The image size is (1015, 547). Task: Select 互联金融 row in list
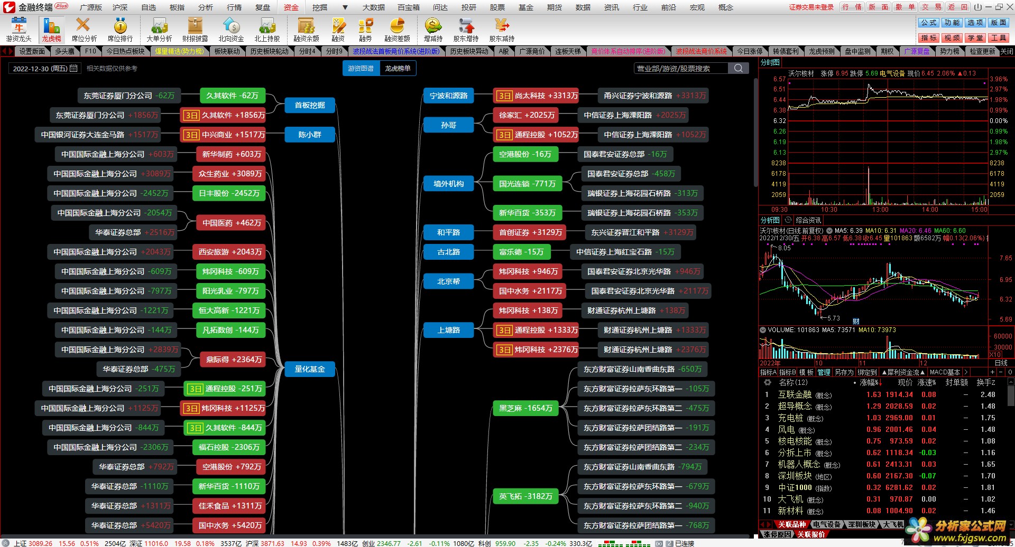click(882, 394)
